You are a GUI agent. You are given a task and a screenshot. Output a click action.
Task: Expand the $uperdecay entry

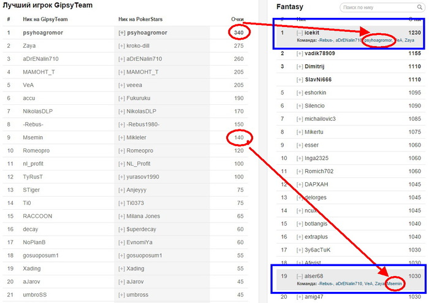pyautogui.click(x=122, y=229)
